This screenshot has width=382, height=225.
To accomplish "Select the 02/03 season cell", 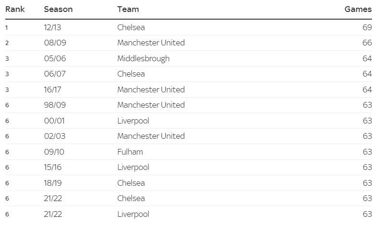I will [x=54, y=136].
